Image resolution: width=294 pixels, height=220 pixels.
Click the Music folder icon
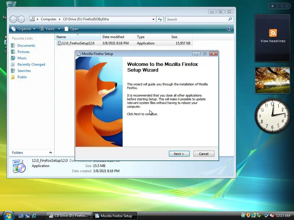[13, 58]
